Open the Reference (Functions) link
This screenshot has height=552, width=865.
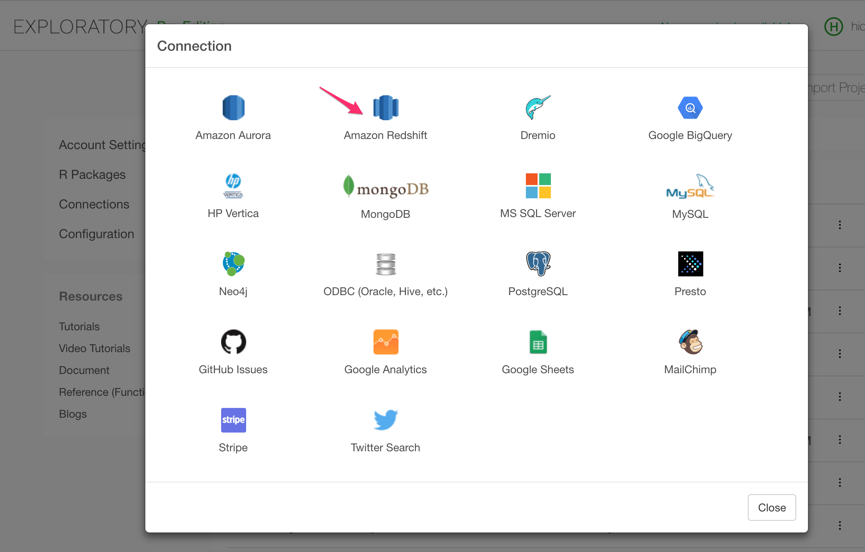coord(102,392)
